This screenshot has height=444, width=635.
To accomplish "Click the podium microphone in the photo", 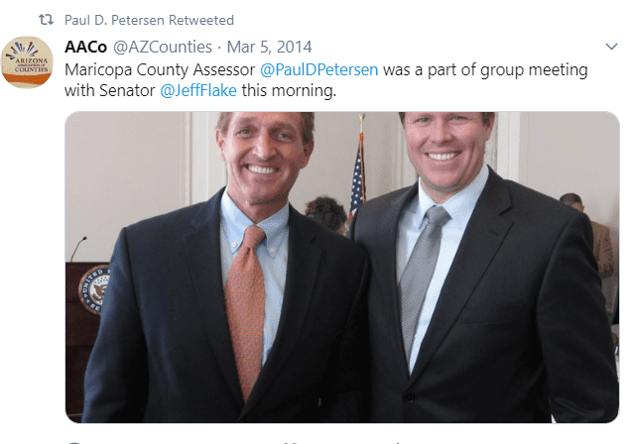I will pos(78,249).
